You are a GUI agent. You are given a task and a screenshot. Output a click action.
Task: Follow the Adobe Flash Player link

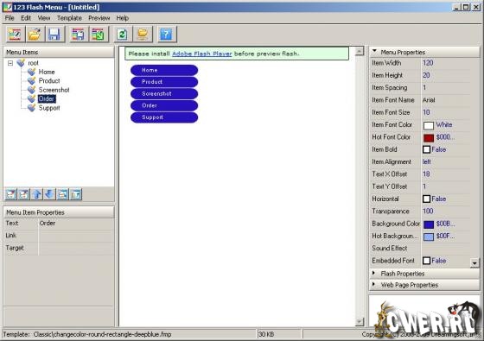click(x=202, y=54)
